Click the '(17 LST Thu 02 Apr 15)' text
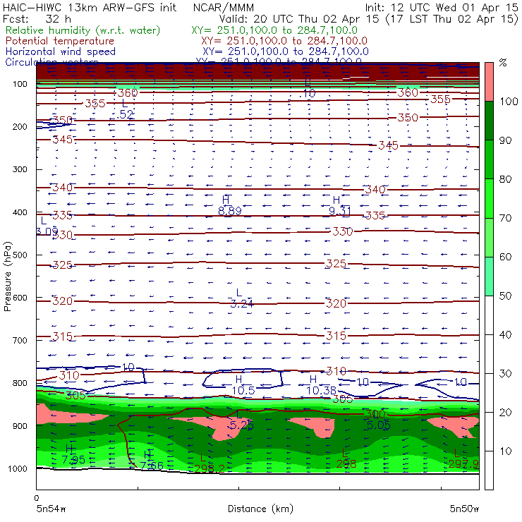Viewport: 522px width, 522px height. pyautogui.click(x=451, y=19)
